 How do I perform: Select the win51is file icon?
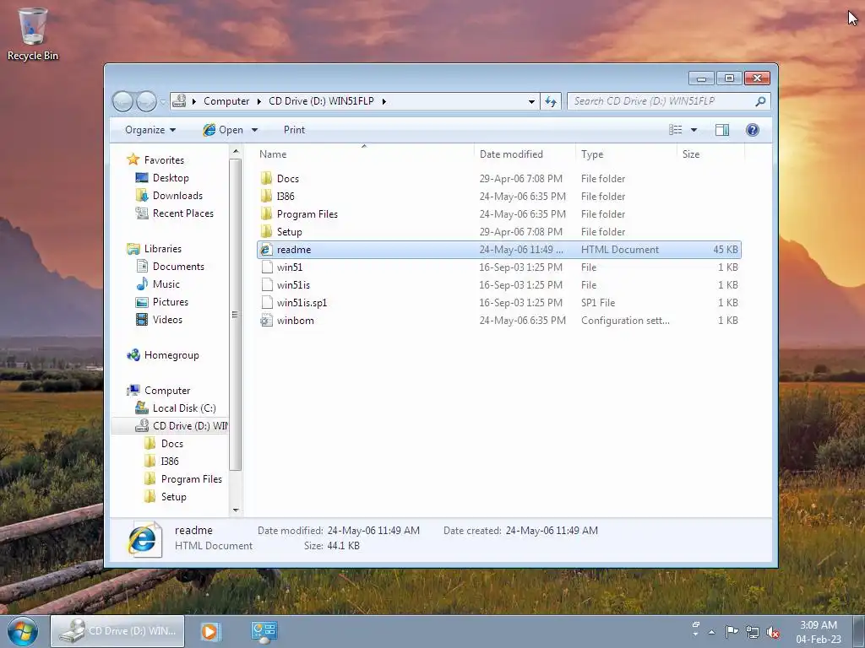click(x=267, y=284)
